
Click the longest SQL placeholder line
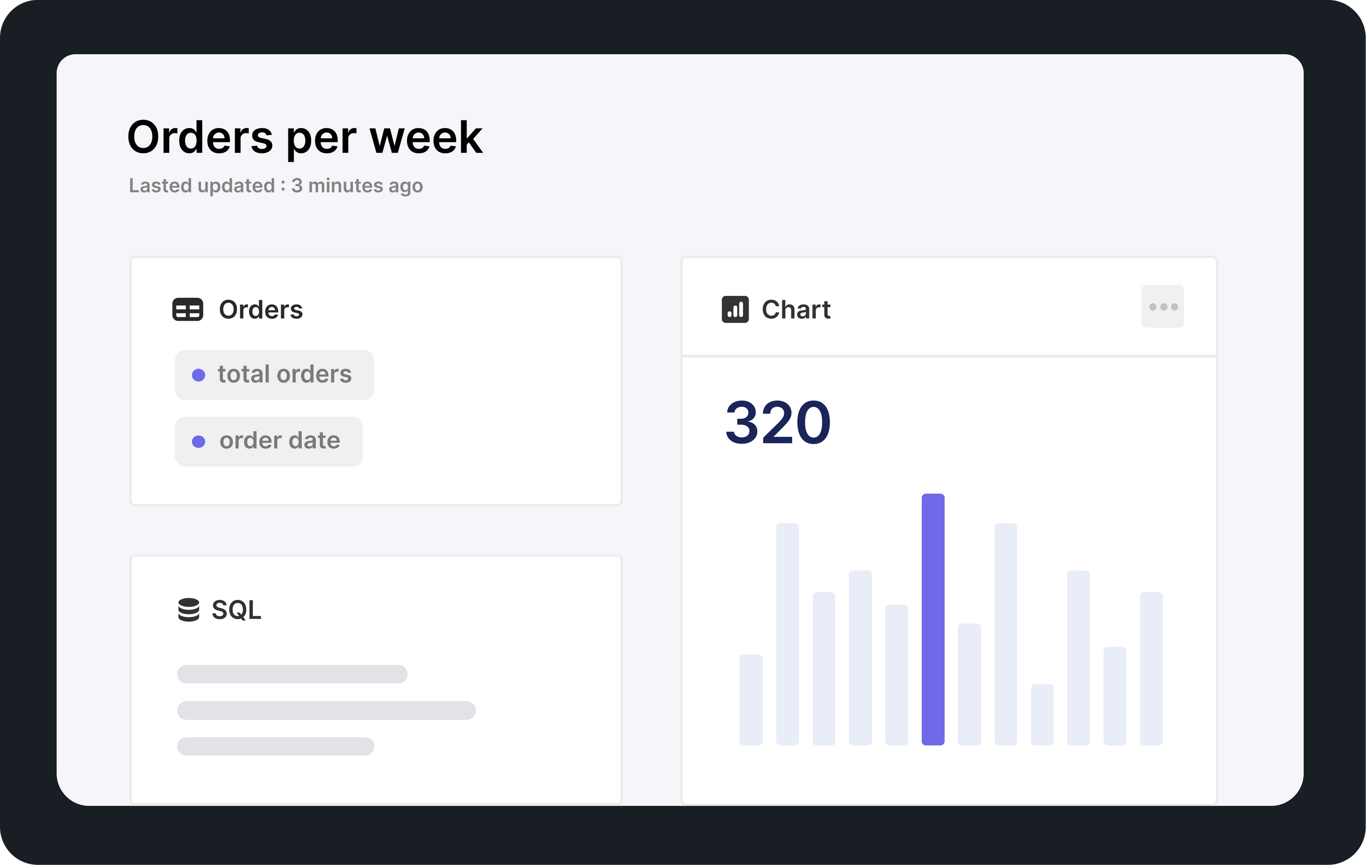(x=326, y=710)
